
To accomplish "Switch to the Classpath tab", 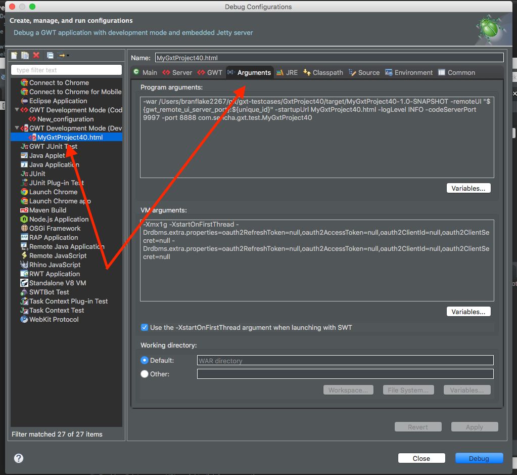I will pyautogui.click(x=323, y=73).
